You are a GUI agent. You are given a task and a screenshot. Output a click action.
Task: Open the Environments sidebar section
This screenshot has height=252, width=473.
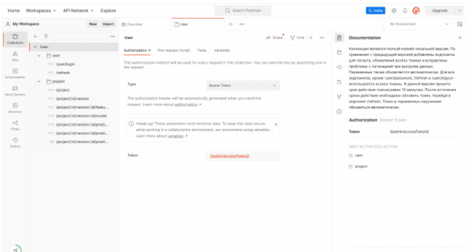tap(15, 73)
